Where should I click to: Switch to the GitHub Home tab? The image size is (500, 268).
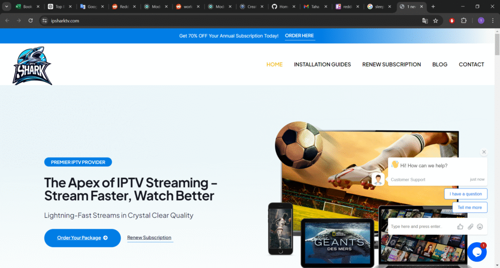283,6
